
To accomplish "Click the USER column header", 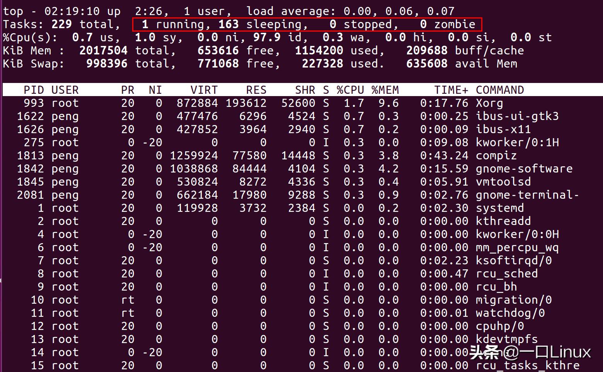I will click(65, 90).
